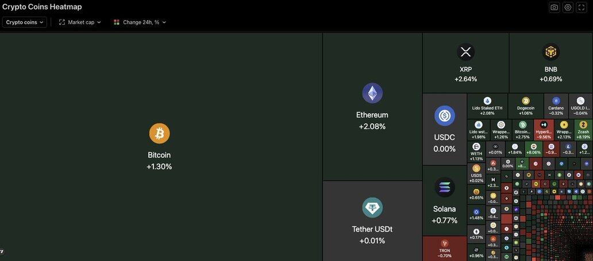
Task: Click the BNB logo icon
Action: [550, 52]
